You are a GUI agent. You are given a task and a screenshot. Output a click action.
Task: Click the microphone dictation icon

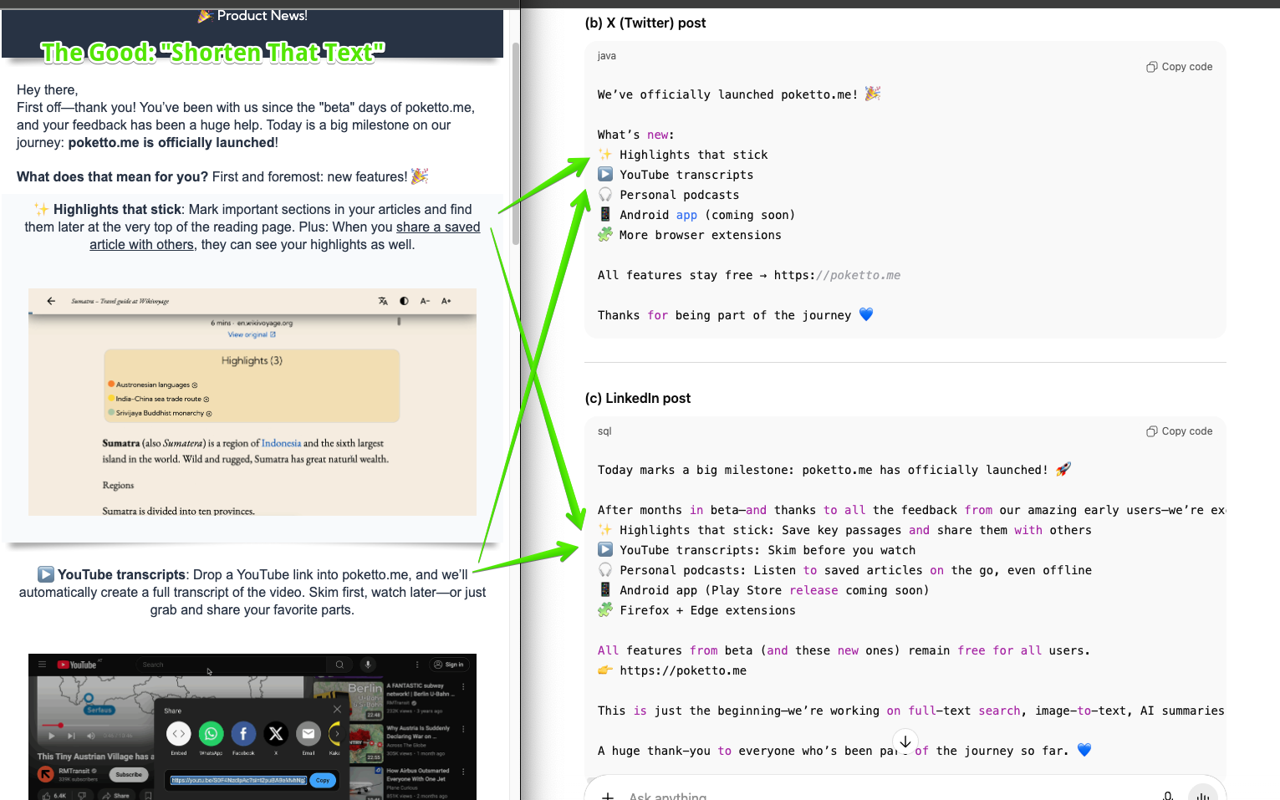click(x=1168, y=796)
